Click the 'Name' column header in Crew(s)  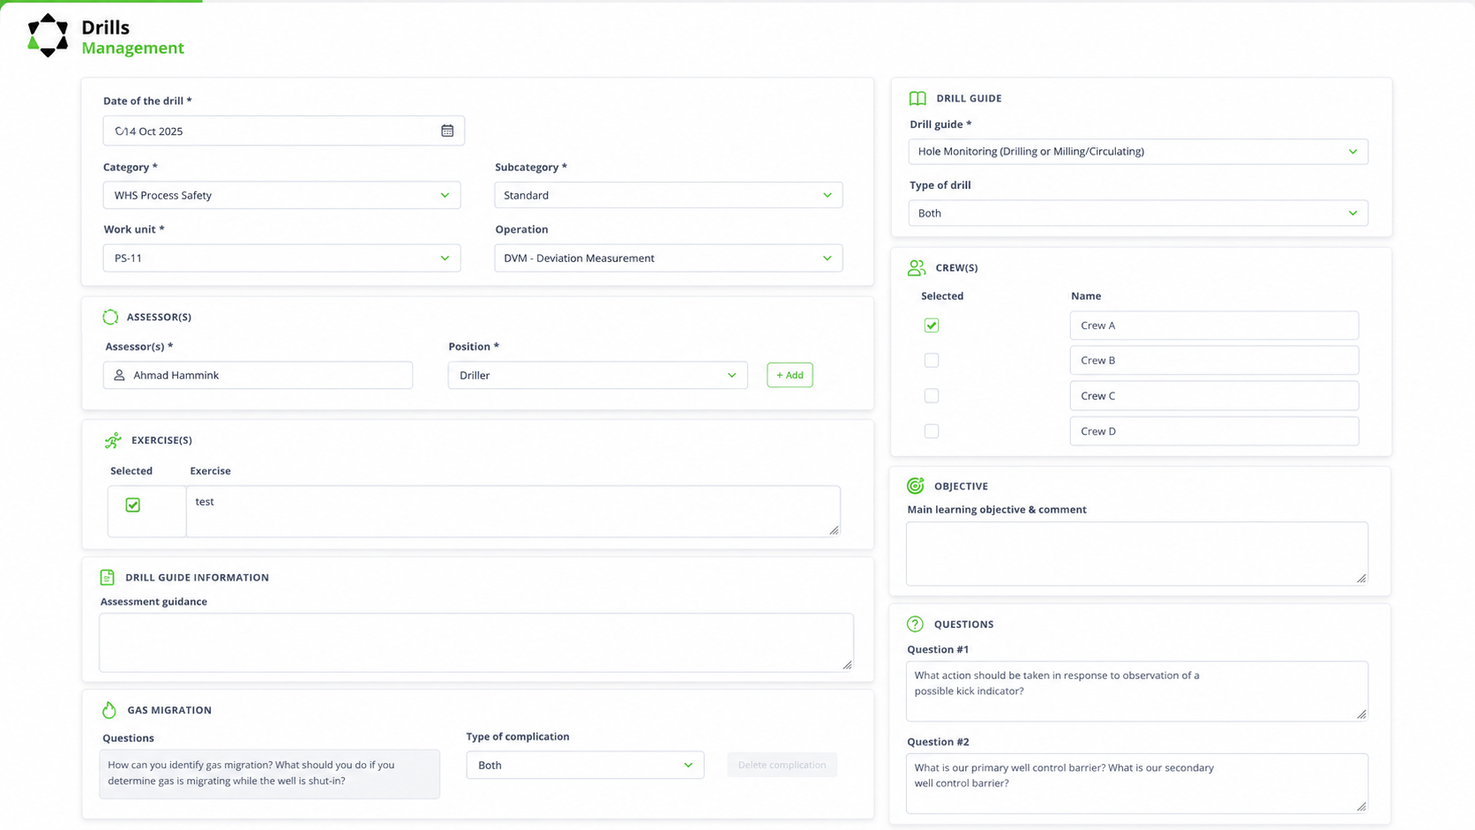pyautogui.click(x=1086, y=295)
